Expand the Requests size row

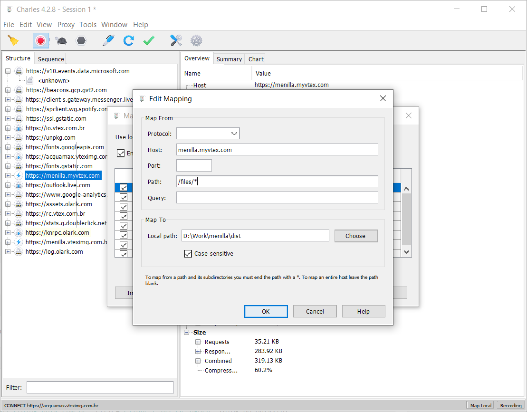pos(198,342)
